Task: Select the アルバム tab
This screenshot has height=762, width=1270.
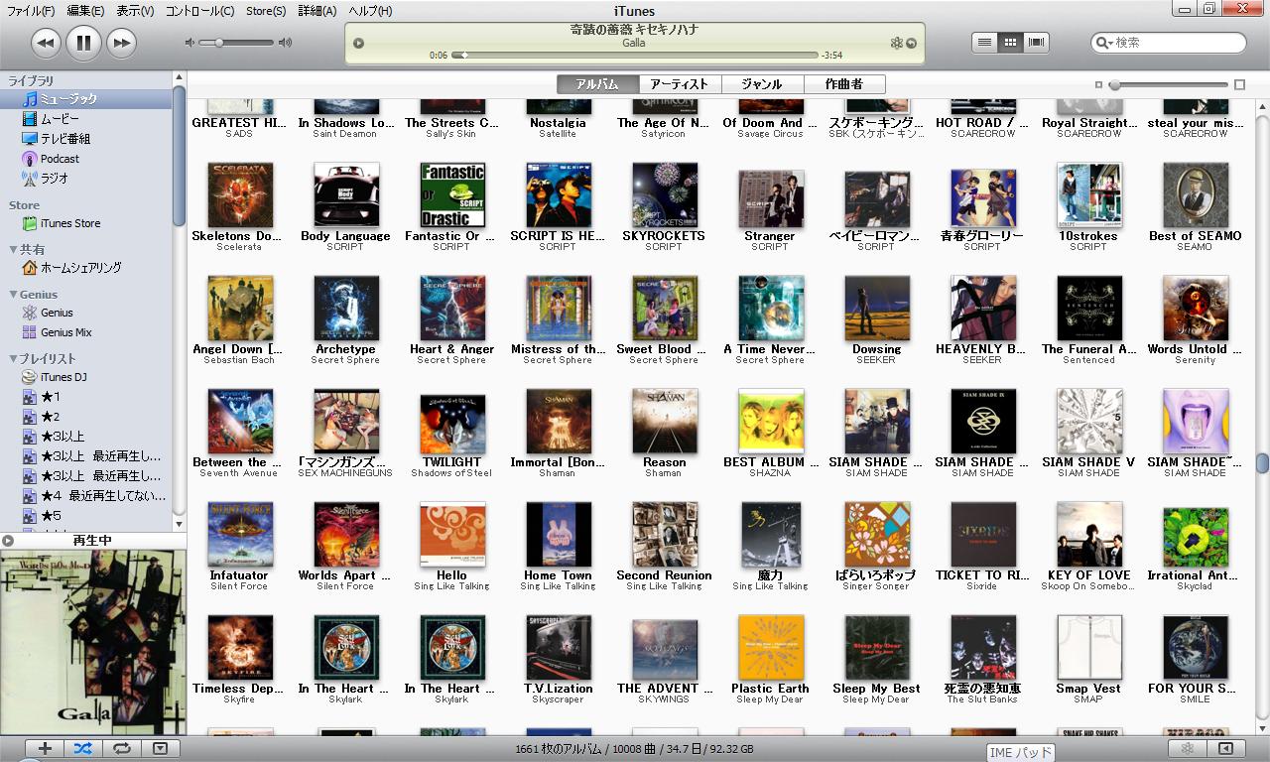Action: point(597,84)
